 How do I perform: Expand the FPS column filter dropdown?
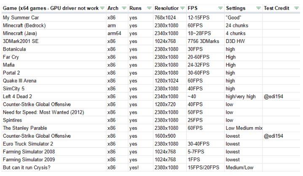(220, 8)
